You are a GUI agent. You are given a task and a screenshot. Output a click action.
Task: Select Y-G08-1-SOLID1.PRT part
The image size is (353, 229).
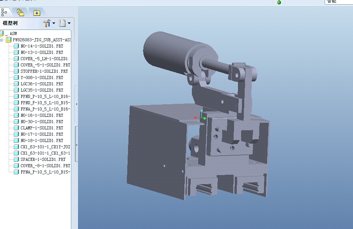pos(37,77)
